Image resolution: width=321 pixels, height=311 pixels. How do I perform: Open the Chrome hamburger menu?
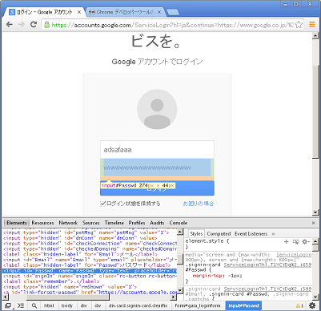coord(311,25)
